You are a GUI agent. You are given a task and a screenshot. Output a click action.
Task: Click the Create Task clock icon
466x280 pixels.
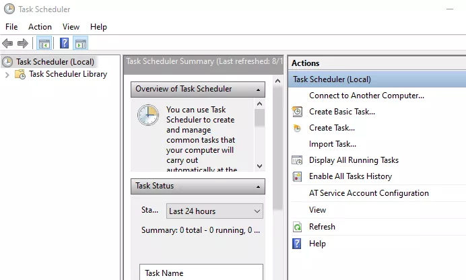297,128
